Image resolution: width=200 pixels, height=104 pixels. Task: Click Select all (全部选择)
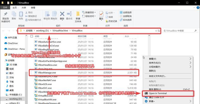pos(126,12)
